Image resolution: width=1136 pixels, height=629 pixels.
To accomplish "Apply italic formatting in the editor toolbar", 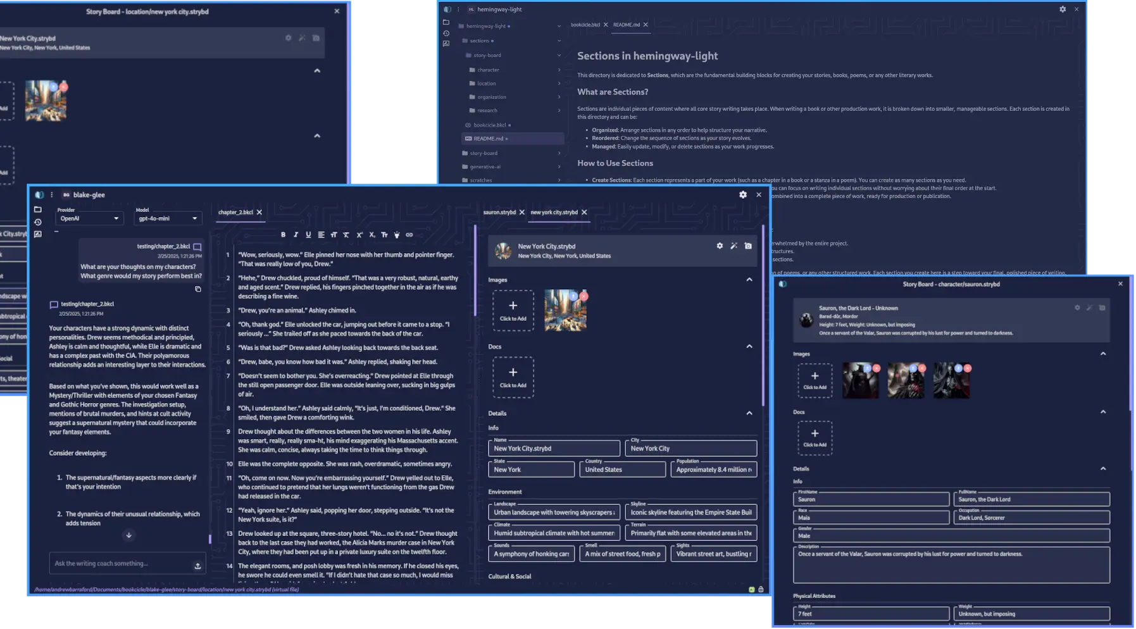I will click(x=296, y=235).
